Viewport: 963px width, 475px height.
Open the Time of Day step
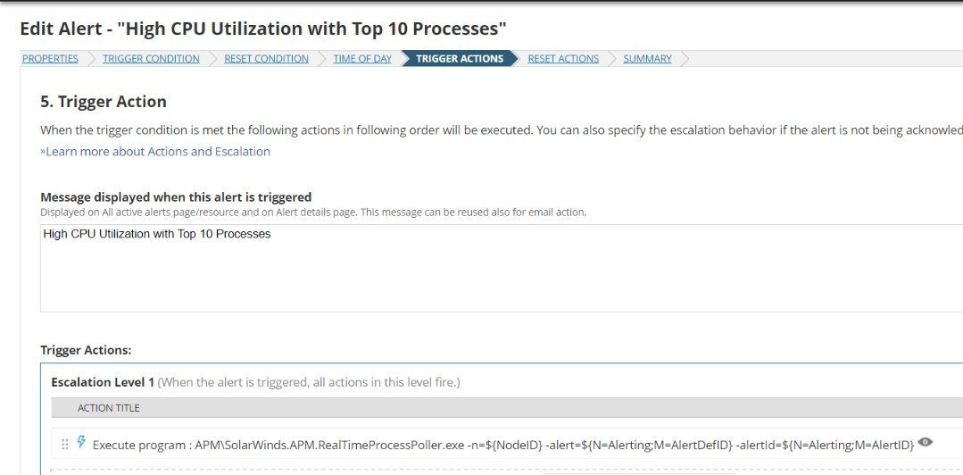point(362,59)
